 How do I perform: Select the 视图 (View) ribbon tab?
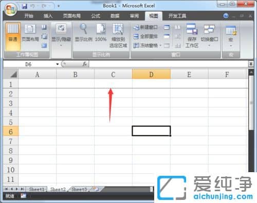pyautogui.click(x=154, y=16)
